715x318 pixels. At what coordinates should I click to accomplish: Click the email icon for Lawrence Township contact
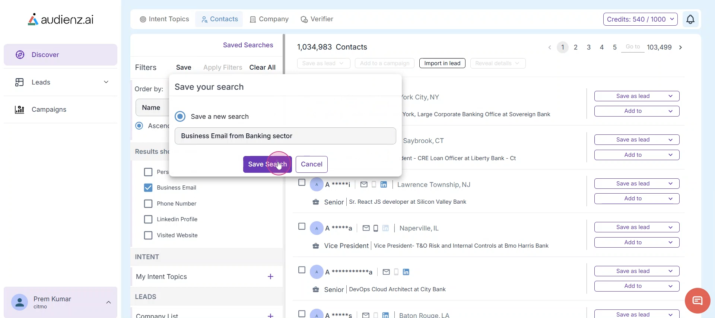(364, 184)
